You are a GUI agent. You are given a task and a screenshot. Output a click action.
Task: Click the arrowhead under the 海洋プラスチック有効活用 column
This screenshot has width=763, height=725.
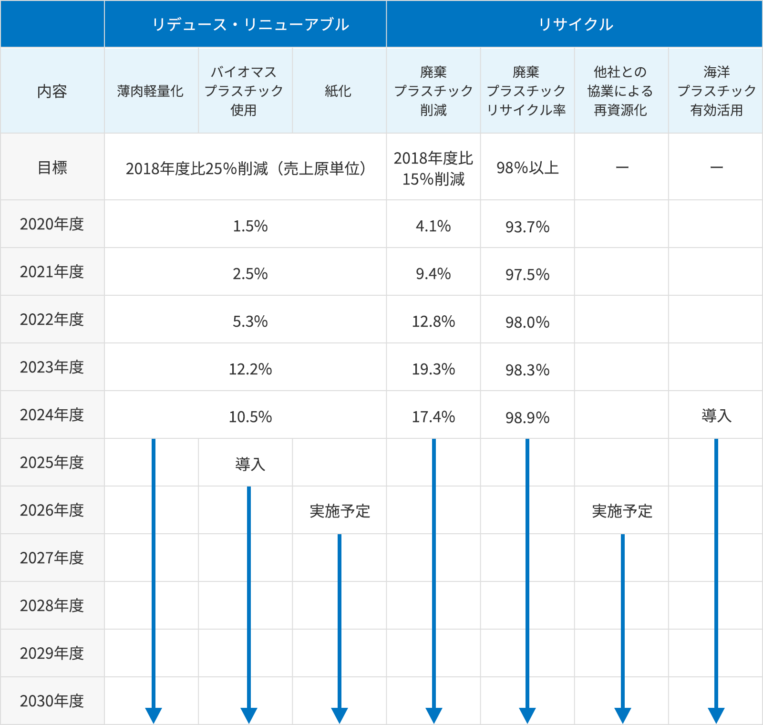click(716, 715)
